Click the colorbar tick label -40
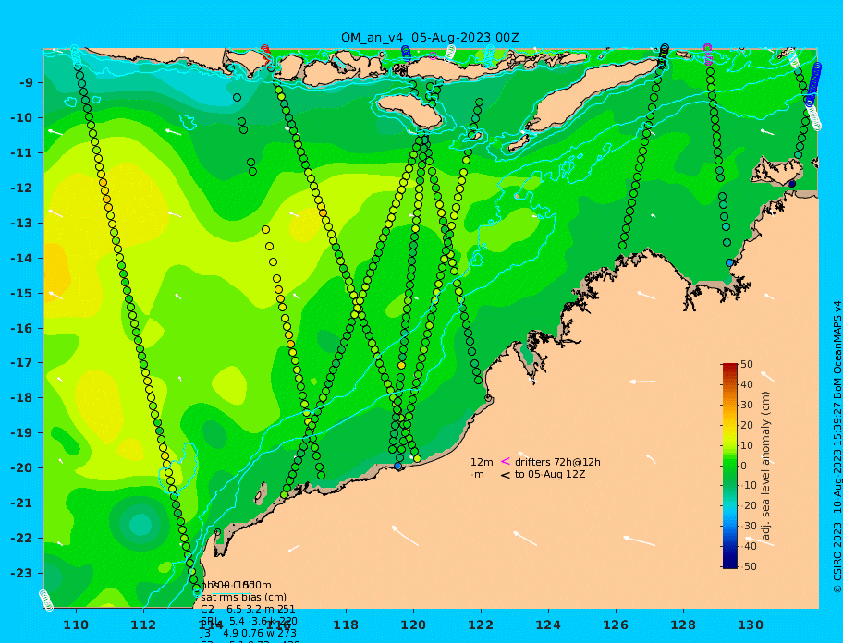The height and width of the screenshot is (643, 843). [x=747, y=546]
